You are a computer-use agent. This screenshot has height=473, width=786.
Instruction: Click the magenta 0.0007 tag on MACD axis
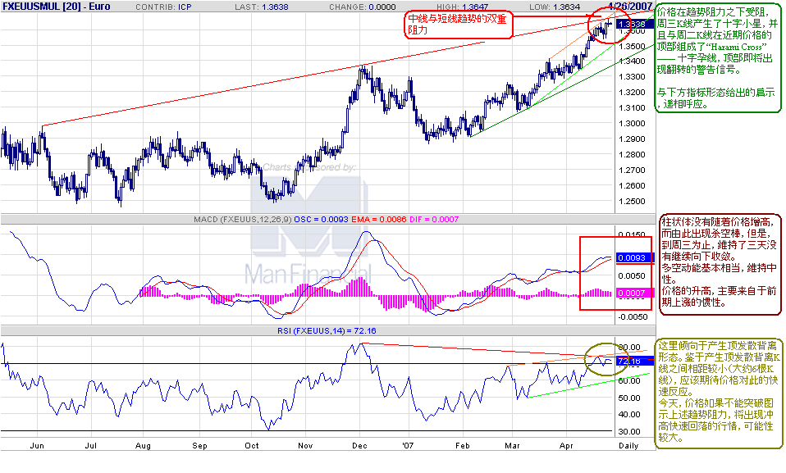coord(634,293)
